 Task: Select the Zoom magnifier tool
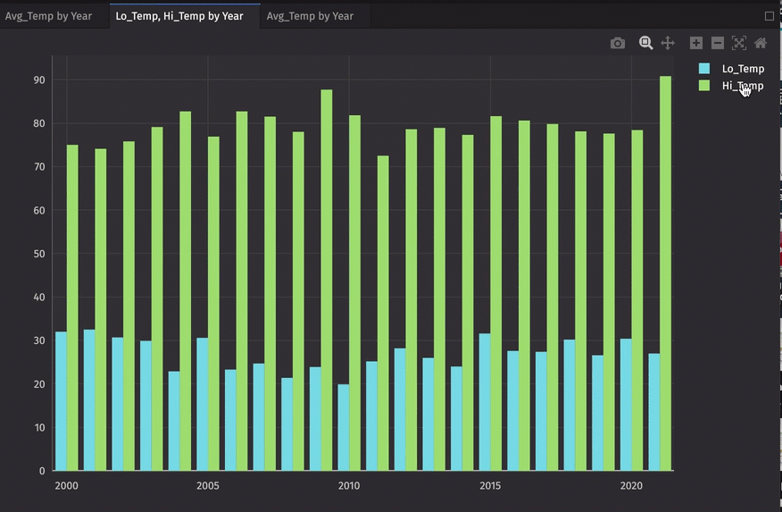point(645,43)
